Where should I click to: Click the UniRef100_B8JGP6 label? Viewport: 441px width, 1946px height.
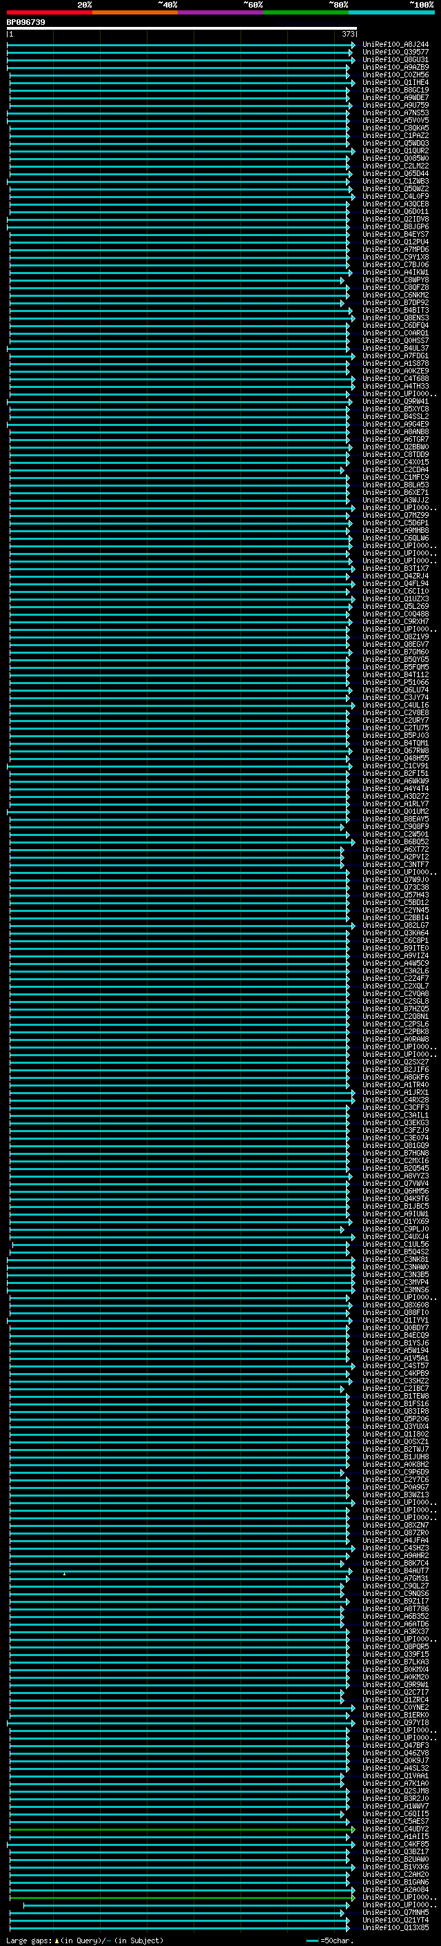[396, 226]
